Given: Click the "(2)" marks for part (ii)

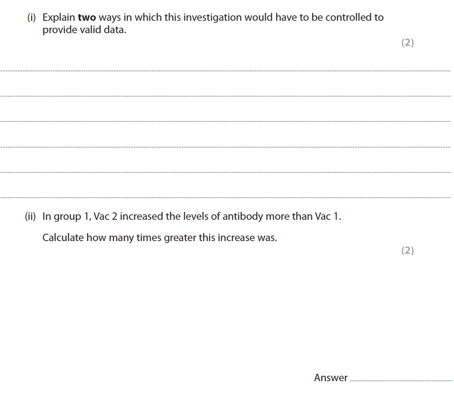Looking at the screenshot, I should coord(407,250).
